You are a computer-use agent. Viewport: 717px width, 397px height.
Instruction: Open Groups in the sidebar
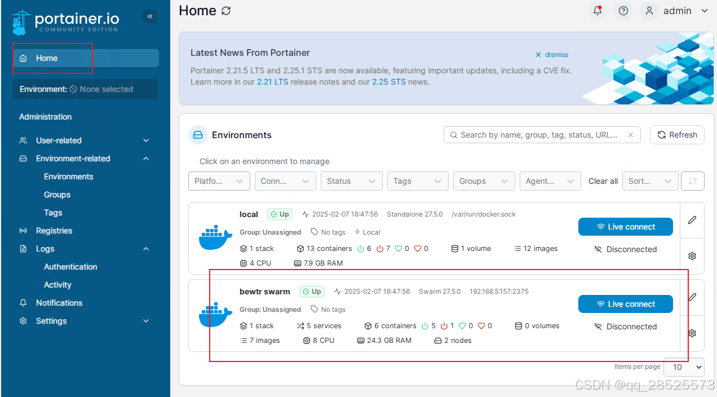(x=57, y=195)
